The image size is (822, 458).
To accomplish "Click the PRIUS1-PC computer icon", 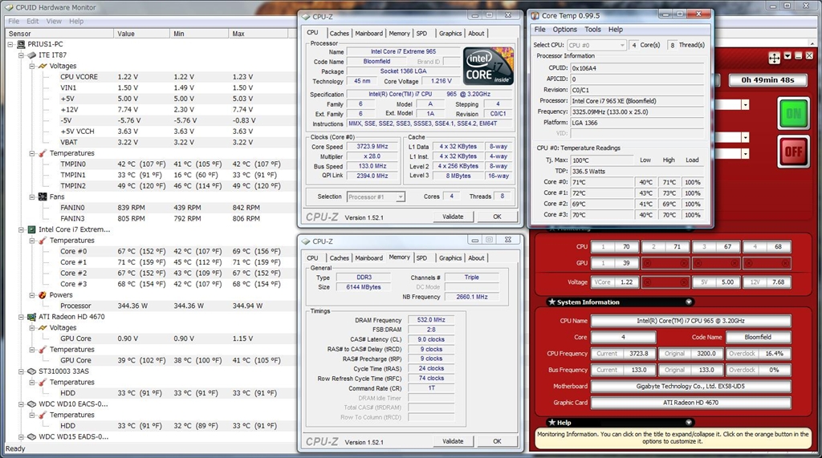I will [20, 45].
